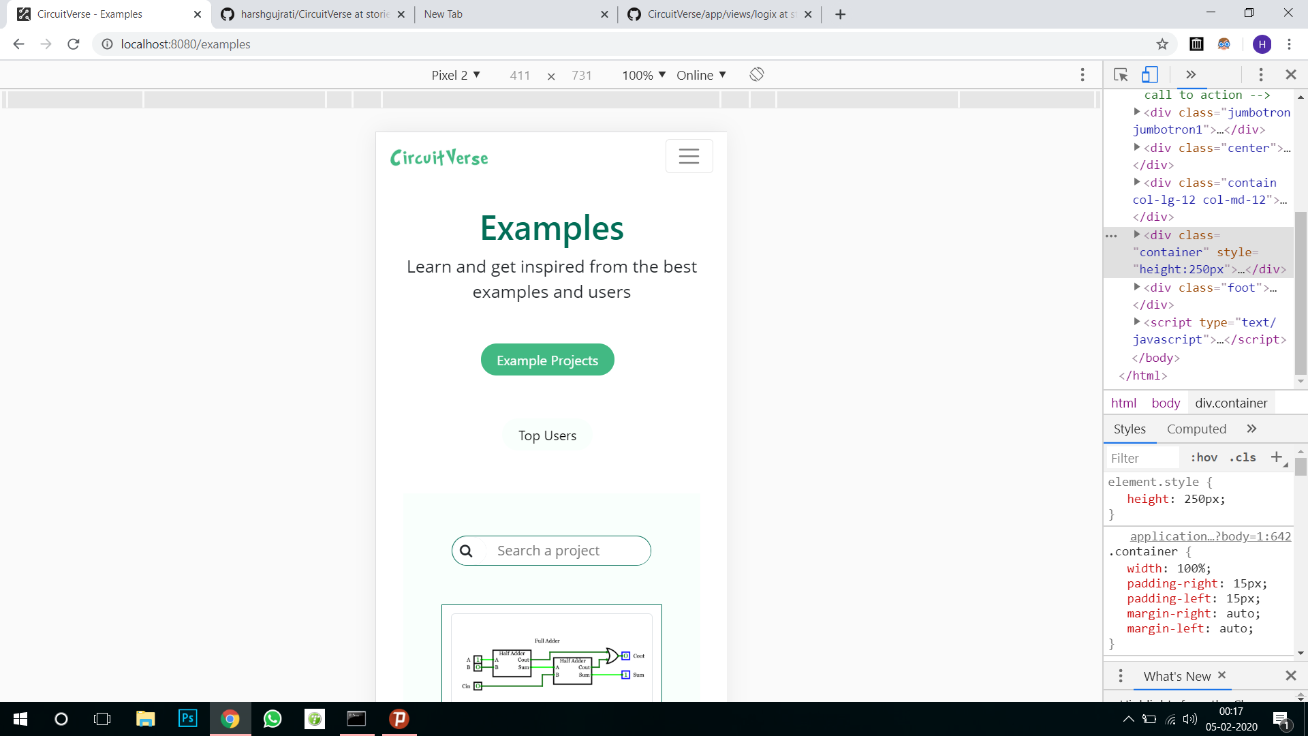Bookmark the current page with star icon
Viewport: 1308px width, 736px height.
click(x=1162, y=44)
